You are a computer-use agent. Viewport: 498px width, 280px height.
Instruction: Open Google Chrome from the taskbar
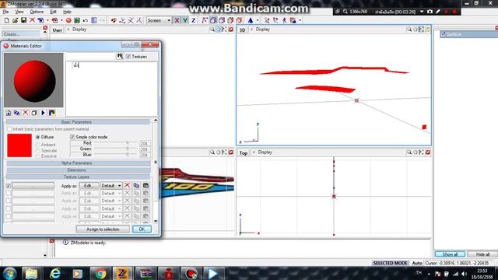click(100, 273)
